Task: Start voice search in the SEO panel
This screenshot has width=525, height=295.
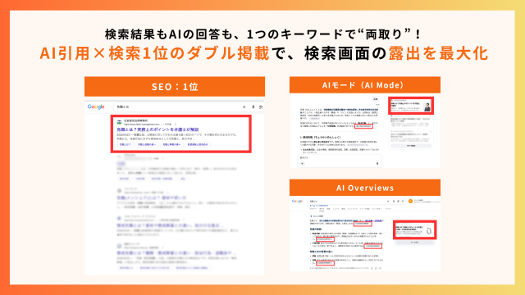Action: [x=253, y=107]
